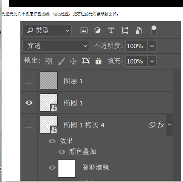Filter for smart objects icon
Screen dimensions: 183x182
click(x=138, y=31)
